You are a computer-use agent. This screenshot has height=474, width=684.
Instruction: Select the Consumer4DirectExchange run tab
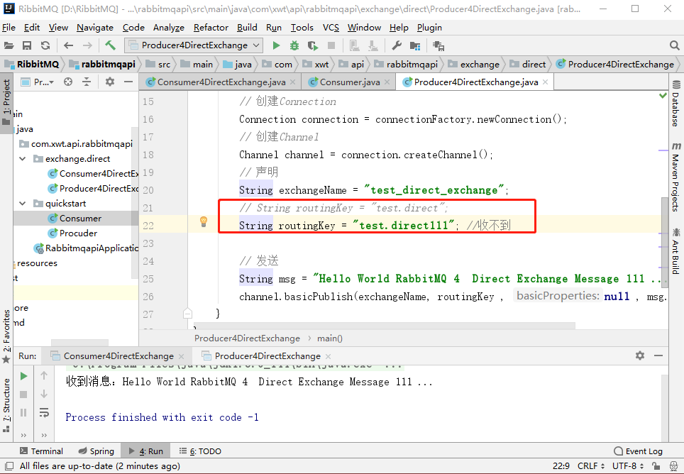[x=118, y=355]
